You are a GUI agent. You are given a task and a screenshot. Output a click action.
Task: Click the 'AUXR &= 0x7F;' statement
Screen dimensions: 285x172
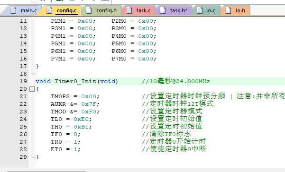pos(75,104)
